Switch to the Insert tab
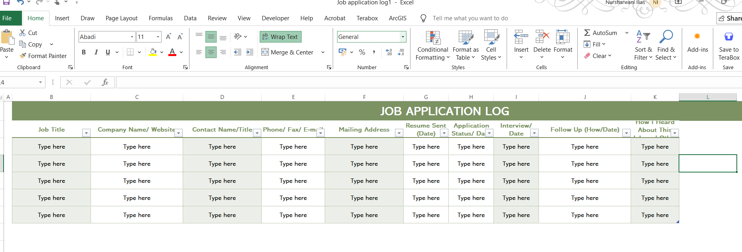This screenshot has width=742, height=252. [x=62, y=18]
